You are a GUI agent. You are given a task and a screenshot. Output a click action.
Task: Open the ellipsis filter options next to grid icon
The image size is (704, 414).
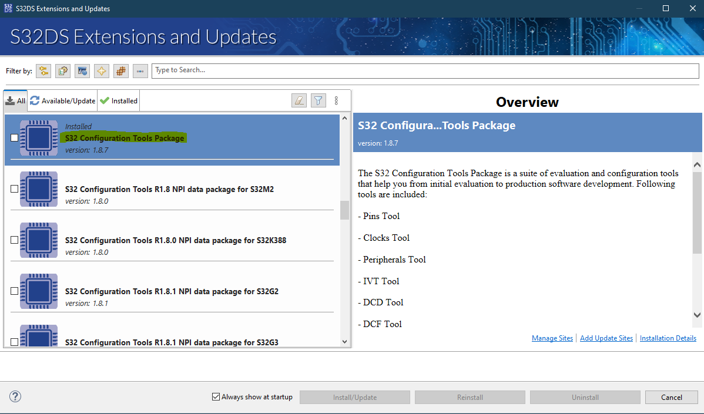[140, 70]
